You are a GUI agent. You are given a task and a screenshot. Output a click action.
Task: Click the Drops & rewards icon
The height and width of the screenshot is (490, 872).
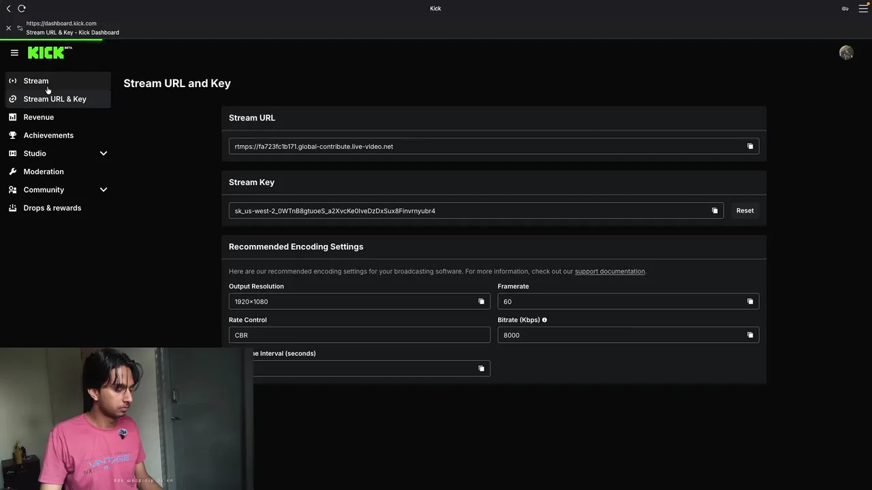click(x=12, y=208)
